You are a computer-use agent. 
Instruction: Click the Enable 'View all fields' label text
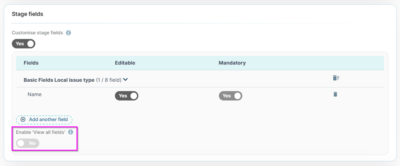pyautogui.click(x=41, y=132)
